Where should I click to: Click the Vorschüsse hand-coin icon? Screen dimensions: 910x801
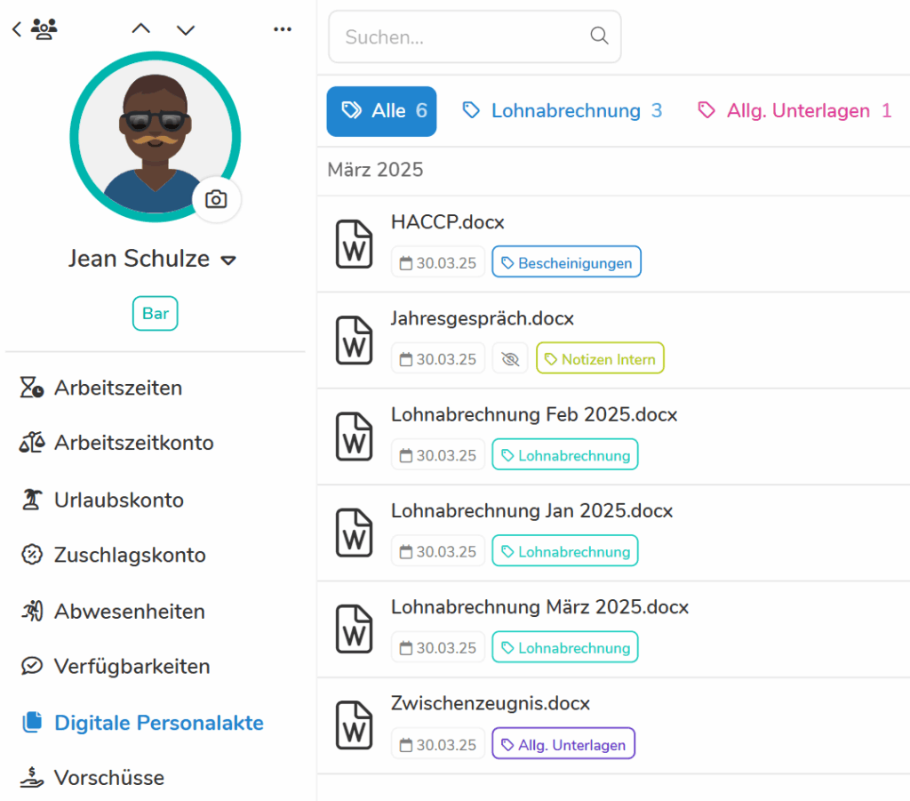(32, 777)
